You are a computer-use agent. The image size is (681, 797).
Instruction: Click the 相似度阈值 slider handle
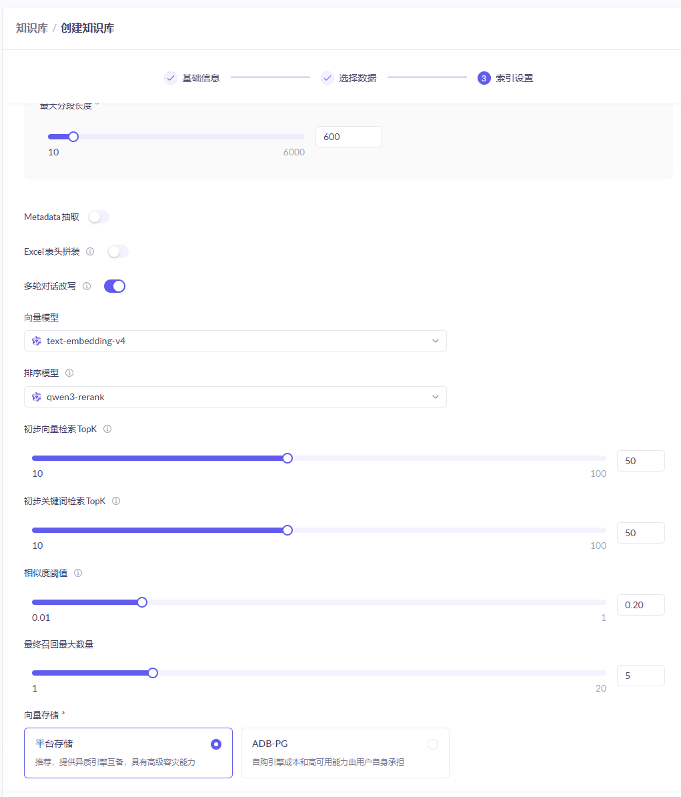(142, 602)
